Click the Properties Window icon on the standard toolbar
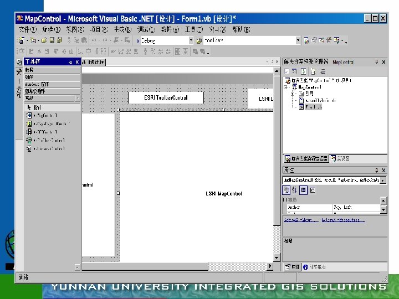This screenshot has height=299, width=399. click(x=314, y=40)
